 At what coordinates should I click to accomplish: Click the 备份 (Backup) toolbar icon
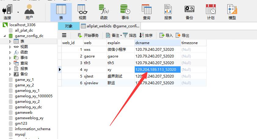tap(189, 12)
